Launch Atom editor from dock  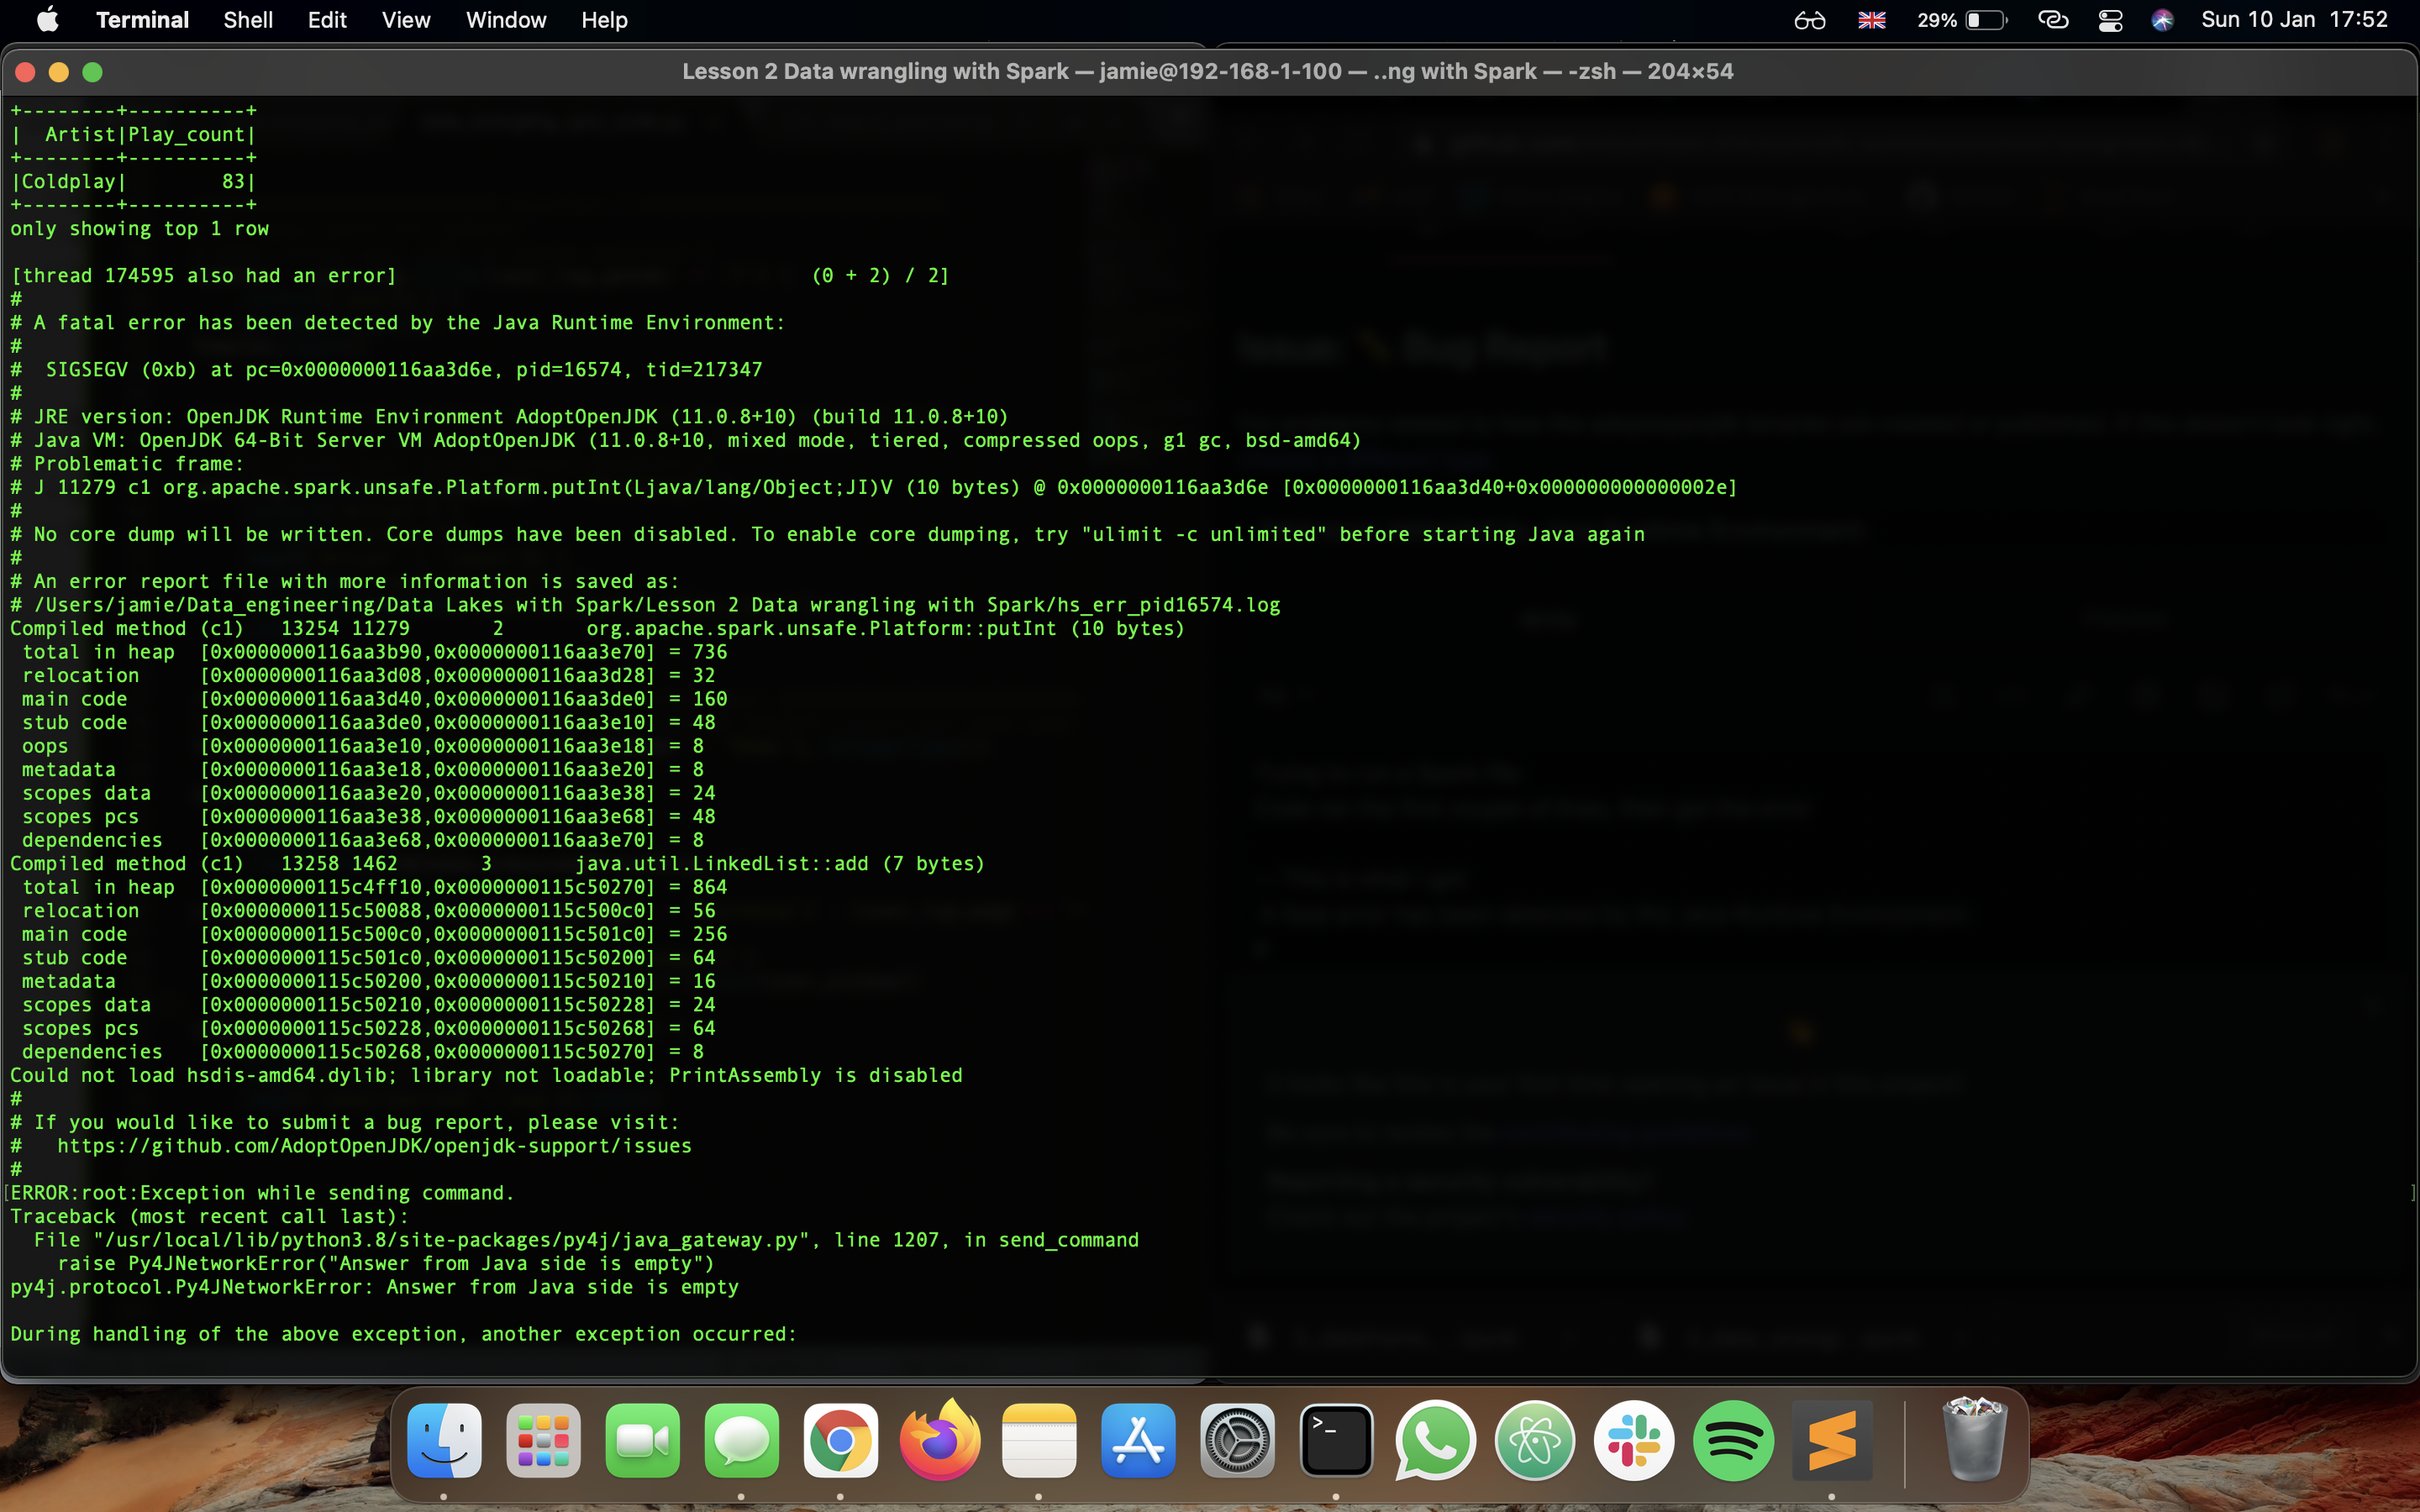pos(1535,1441)
